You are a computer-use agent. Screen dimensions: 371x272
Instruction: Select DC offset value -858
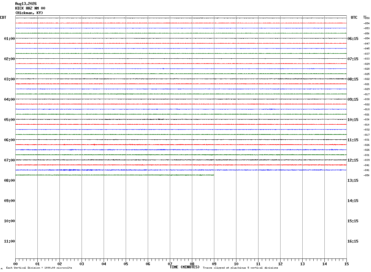(x=367, y=18)
